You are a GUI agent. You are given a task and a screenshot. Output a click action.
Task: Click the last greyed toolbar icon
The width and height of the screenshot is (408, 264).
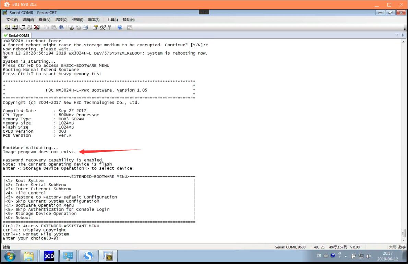129,27
